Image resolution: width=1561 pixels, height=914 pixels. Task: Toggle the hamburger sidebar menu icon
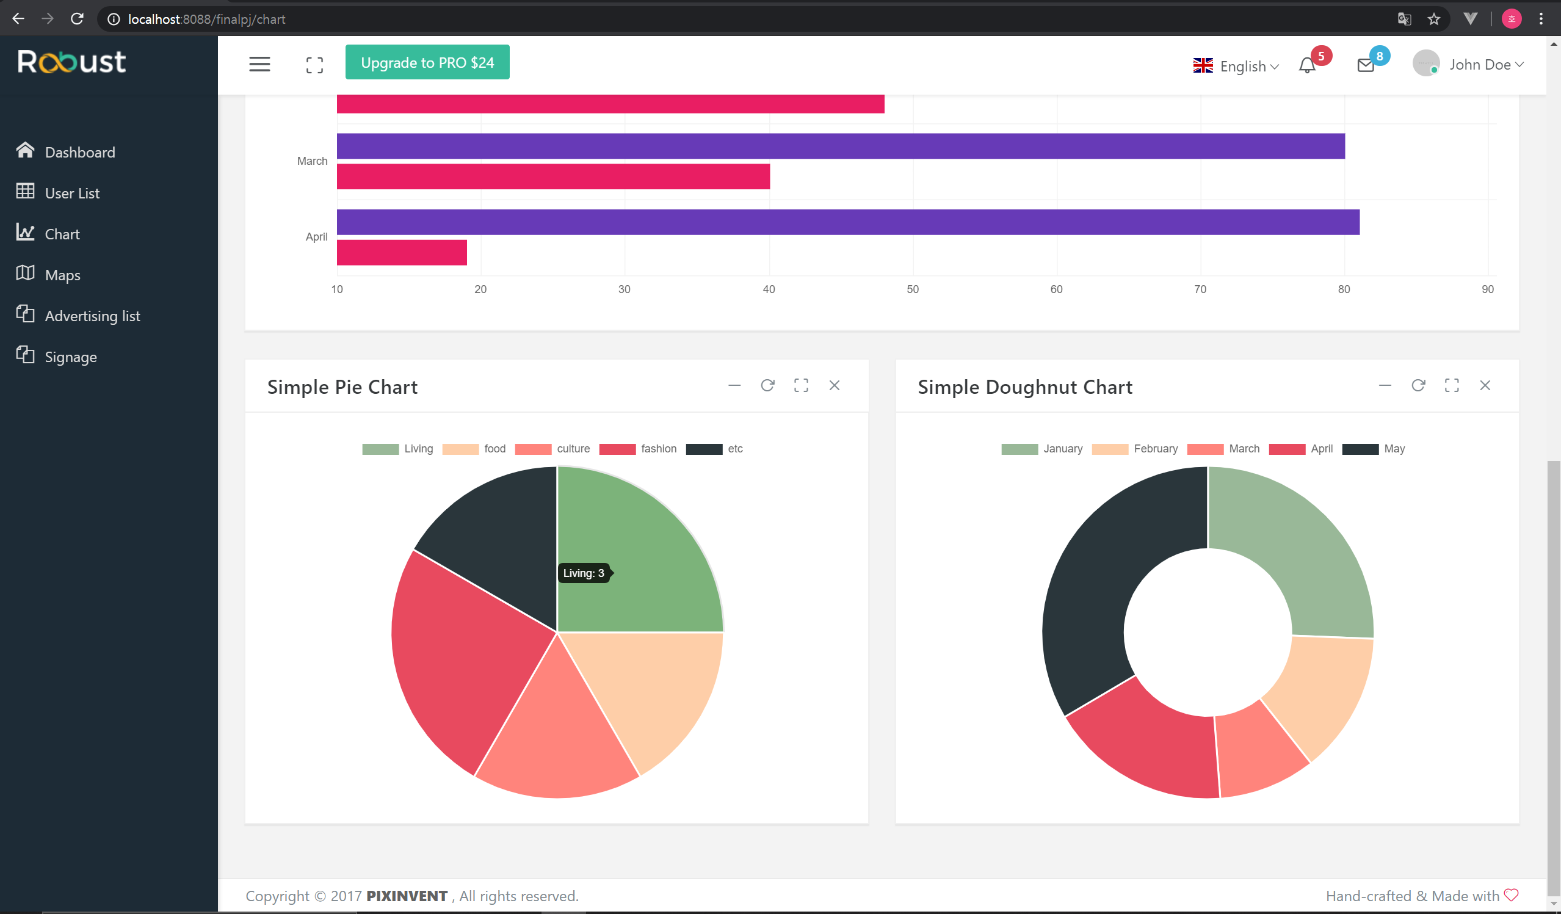(259, 65)
